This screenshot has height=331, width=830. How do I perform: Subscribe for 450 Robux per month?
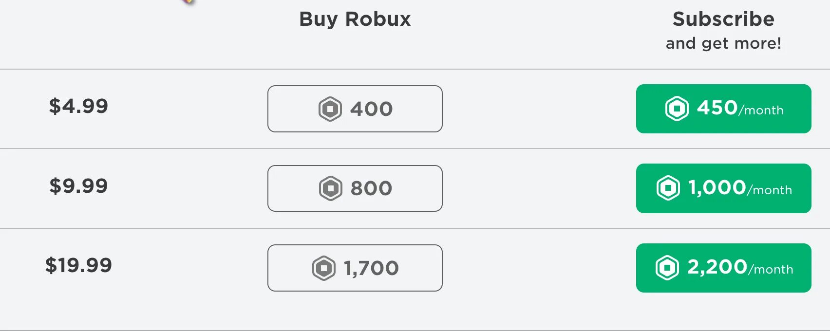coord(723,109)
